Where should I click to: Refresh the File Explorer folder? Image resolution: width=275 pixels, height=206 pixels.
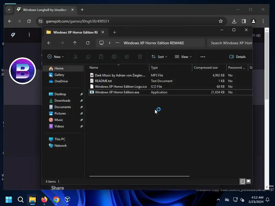(88, 43)
